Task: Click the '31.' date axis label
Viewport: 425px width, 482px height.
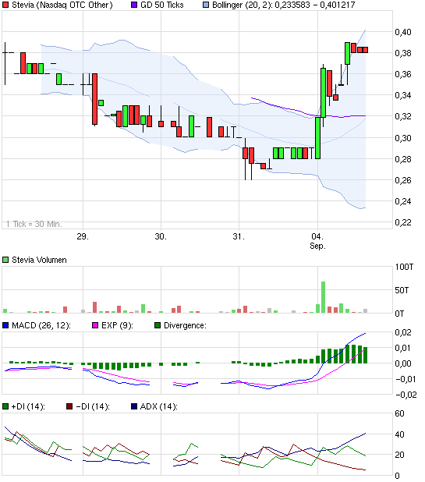Action: [239, 236]
